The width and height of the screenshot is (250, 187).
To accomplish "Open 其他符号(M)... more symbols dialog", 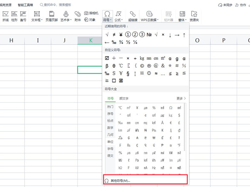I will pyautogui.click(x=145, y=181).
